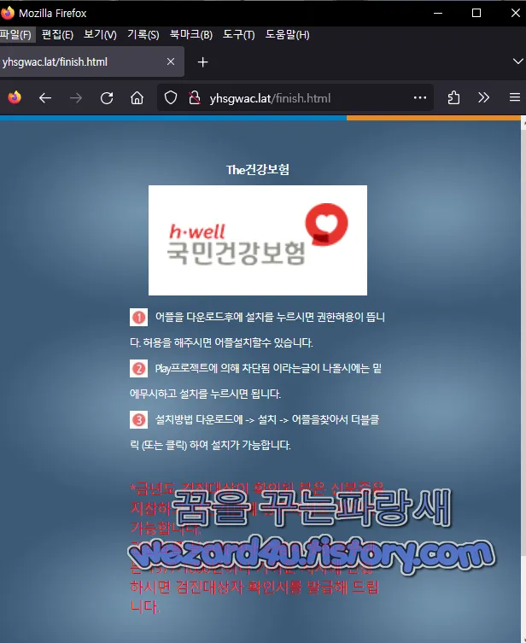Click the insecure connection padlock icon
This screenshot has width=526, height=643.
click(x=195, y=98)
